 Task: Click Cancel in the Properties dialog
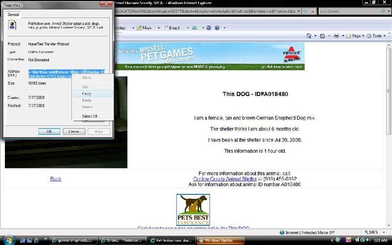(x=74, y=131)
